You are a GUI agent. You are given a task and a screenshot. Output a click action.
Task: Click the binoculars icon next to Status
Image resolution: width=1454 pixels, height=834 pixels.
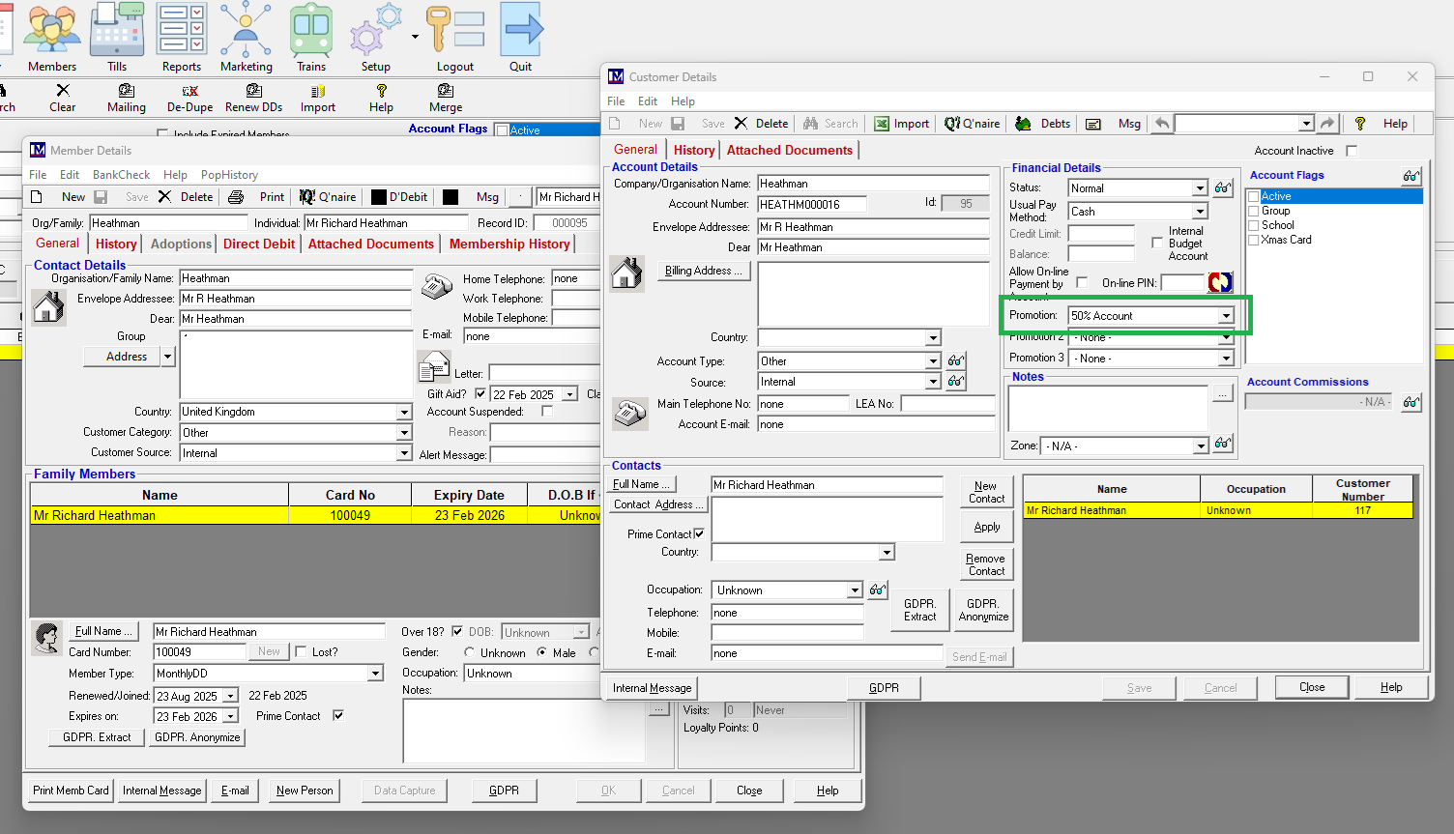point(1223,188)
